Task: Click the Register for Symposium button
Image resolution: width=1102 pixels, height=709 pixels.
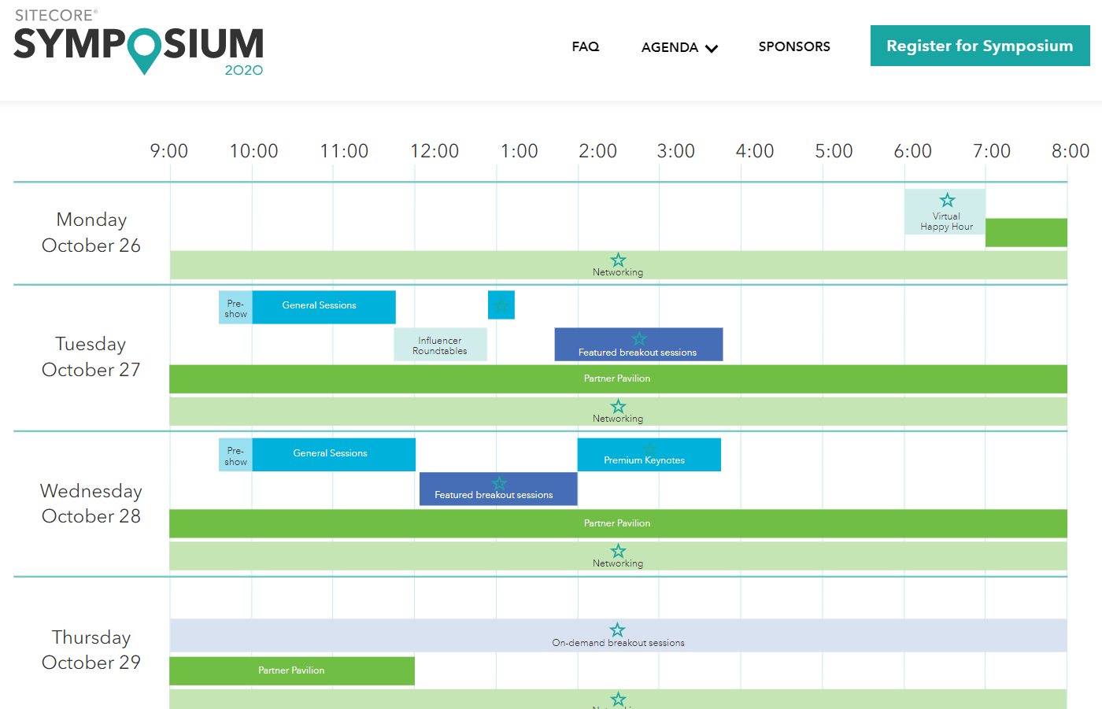Action: (x=979, y=46)
